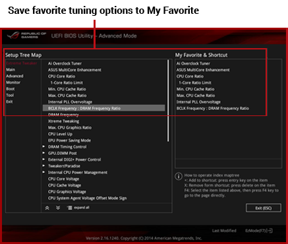
Task: Click the EzMode(F7) exit arrow icon
Action: pyautogui.click(x=270, y=231)
